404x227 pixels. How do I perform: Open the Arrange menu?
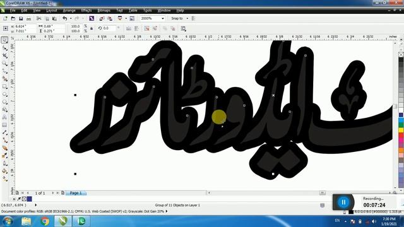69,10
